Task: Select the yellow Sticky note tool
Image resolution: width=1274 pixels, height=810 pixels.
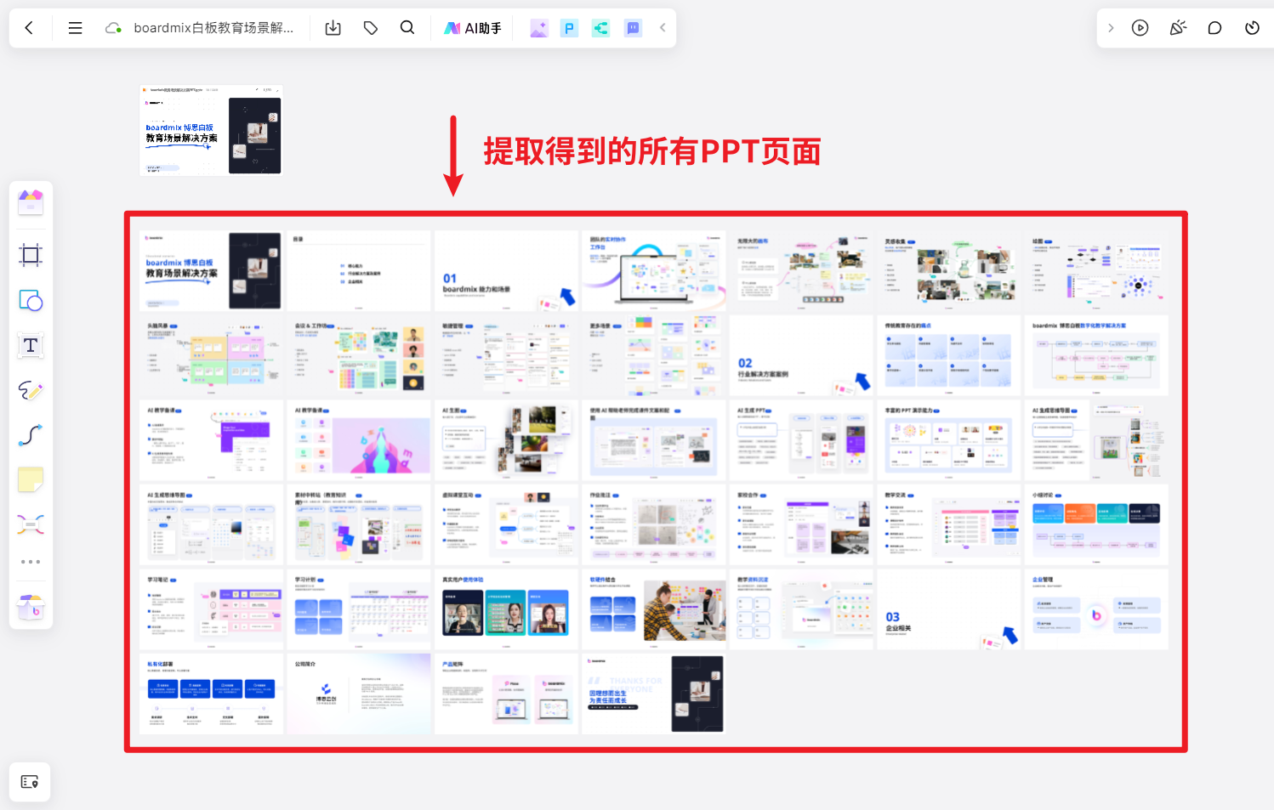Action: pos(31,479)
